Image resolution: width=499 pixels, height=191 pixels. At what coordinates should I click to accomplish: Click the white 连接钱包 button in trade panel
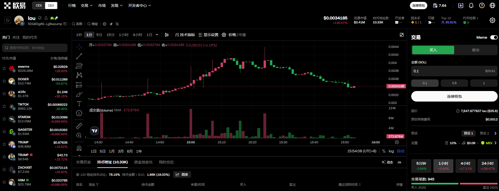tap(454, 96)
